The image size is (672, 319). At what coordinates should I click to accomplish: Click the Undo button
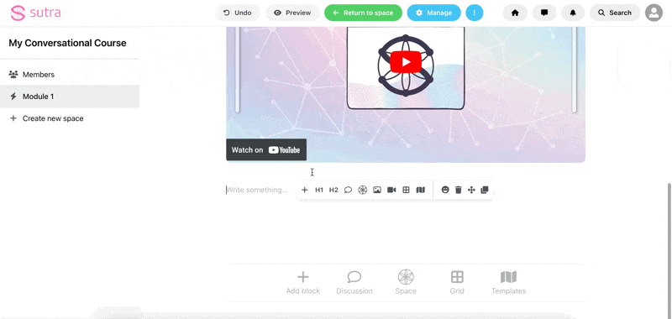pyautogui.click(x=238, y=13)
